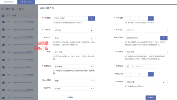Click the 广告号数 value field
This screenshot has width=177, height=100.
(139, 18)
